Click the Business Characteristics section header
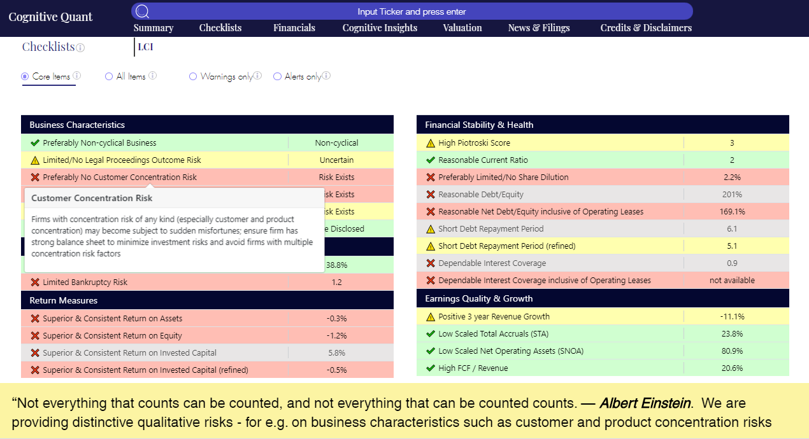 [x=208, y=125]
